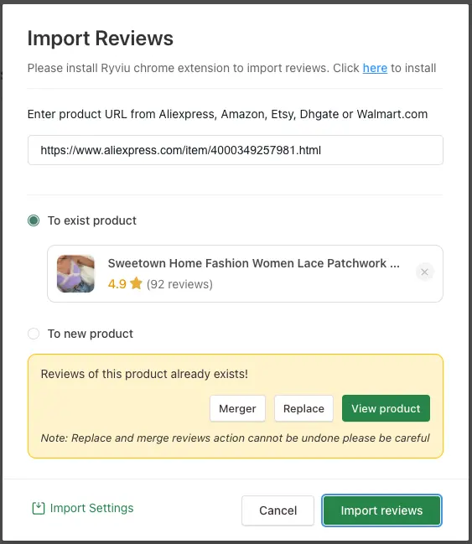The image size is (472, 544).
Task: Click the 'Reviews of this product already exists!' warning
Action: coord(144,374)
